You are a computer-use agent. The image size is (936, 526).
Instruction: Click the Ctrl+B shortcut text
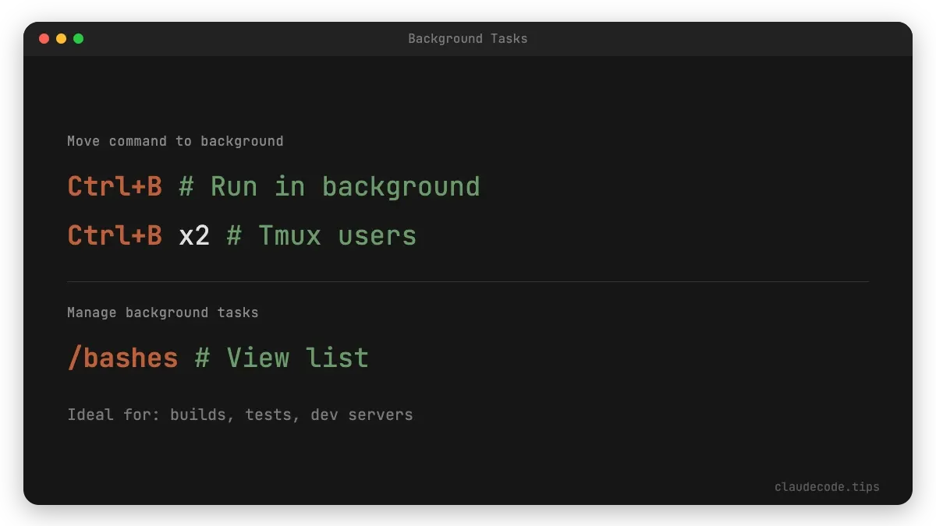click(114, 186)
